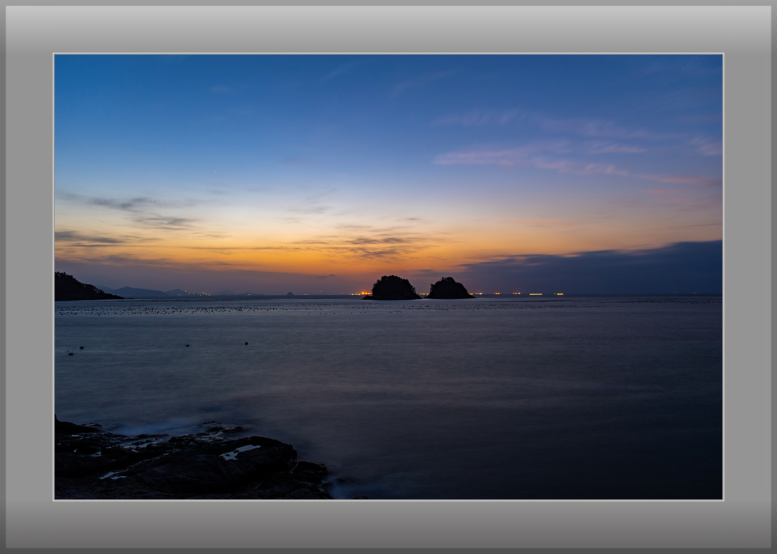Click the framed sunset seascape photo
The image size is (777, 554).
pos(388,277)
